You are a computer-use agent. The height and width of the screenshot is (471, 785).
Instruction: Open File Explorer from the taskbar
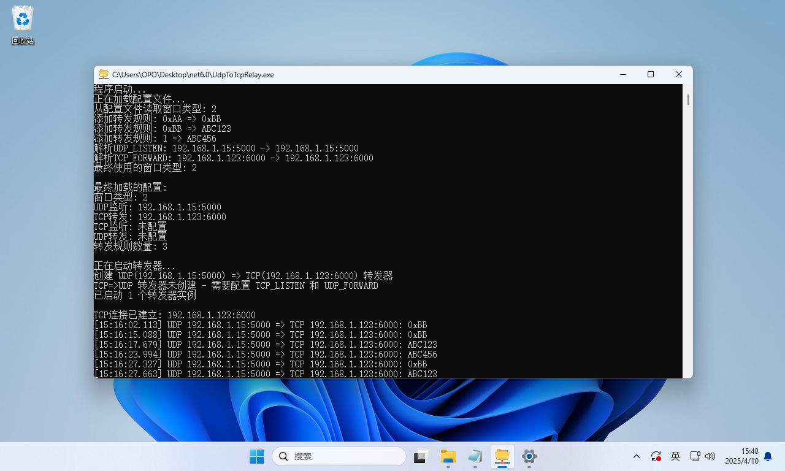click(x=448, y=456)
